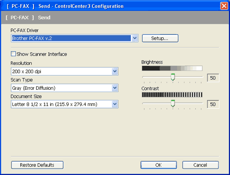Screen dimensions: 230x175
Task: Click the Contrast striped preview bar
Action: tap(172, 95)
